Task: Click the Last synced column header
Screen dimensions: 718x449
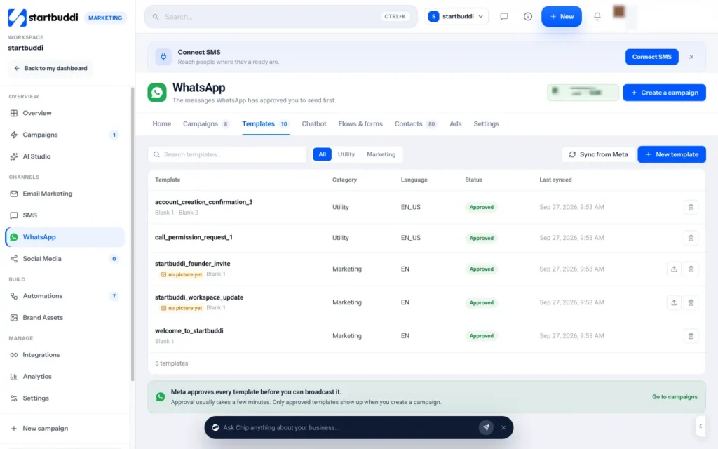Action: click(555, 180)
